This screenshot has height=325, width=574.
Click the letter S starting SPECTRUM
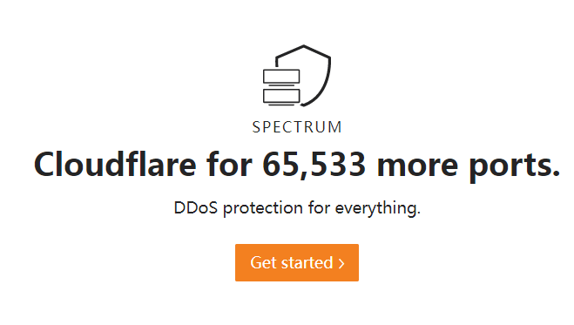256,127
